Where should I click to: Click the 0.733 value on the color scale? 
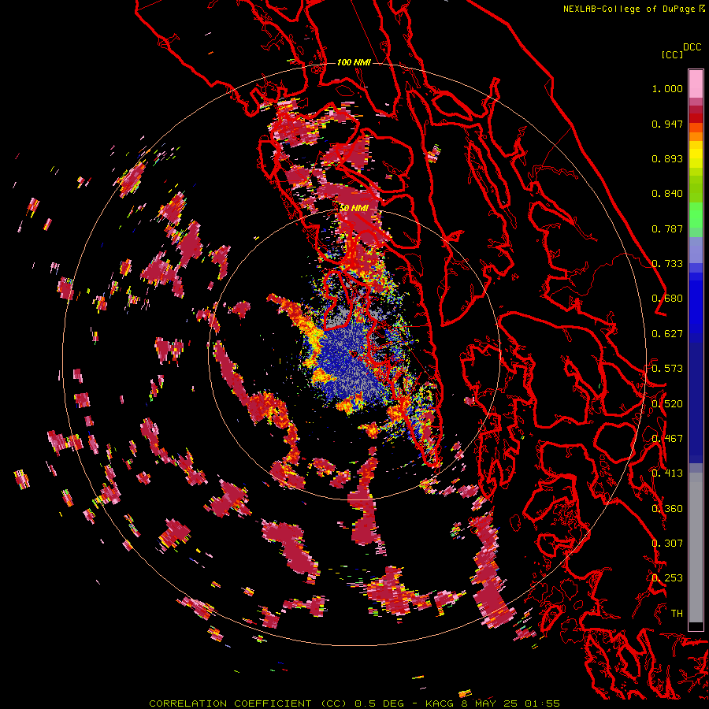pyautogui.click(x=667, y=264)
